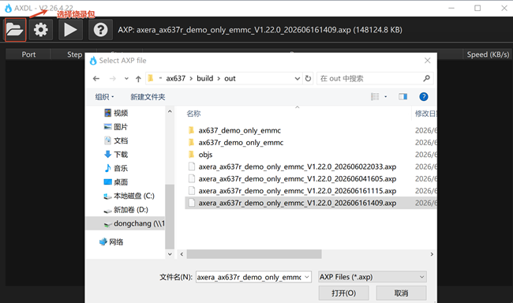
Task: Select 网络 in the navigation pane
Action: (111, 241)
